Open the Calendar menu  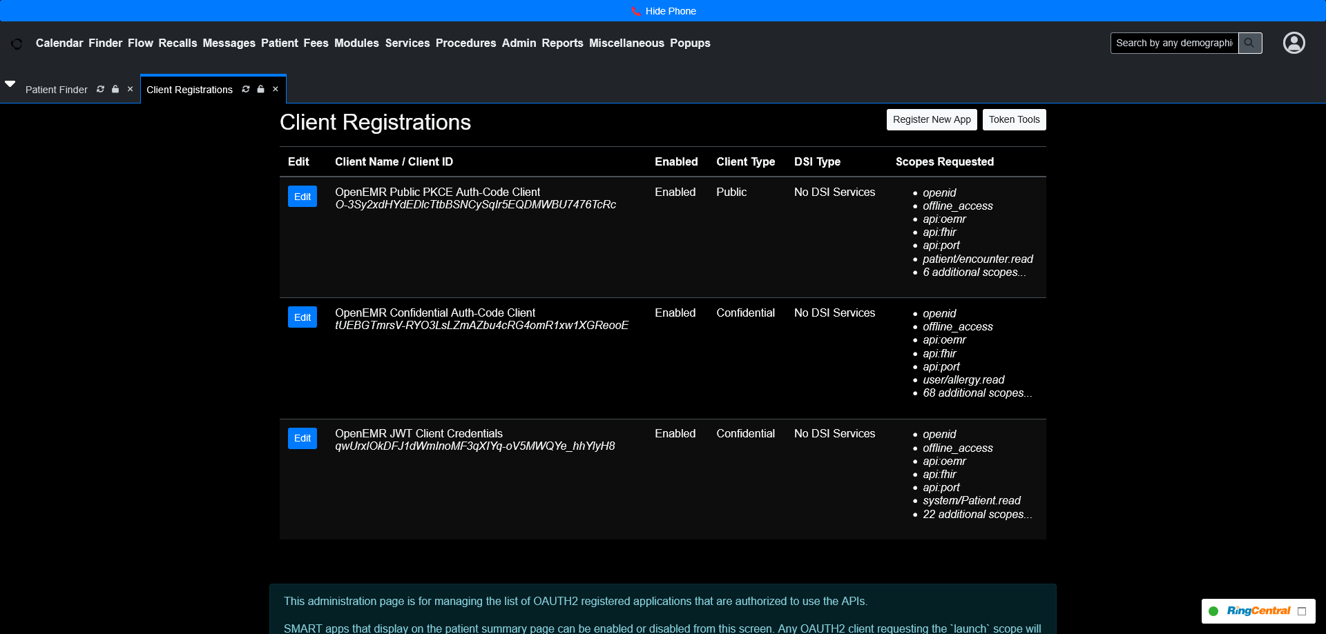click(59, 43)
